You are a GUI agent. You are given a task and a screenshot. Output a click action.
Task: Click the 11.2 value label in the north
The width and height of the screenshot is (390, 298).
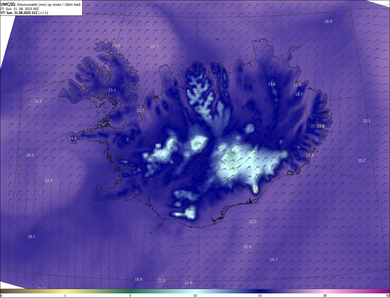(x=205, y=111)
